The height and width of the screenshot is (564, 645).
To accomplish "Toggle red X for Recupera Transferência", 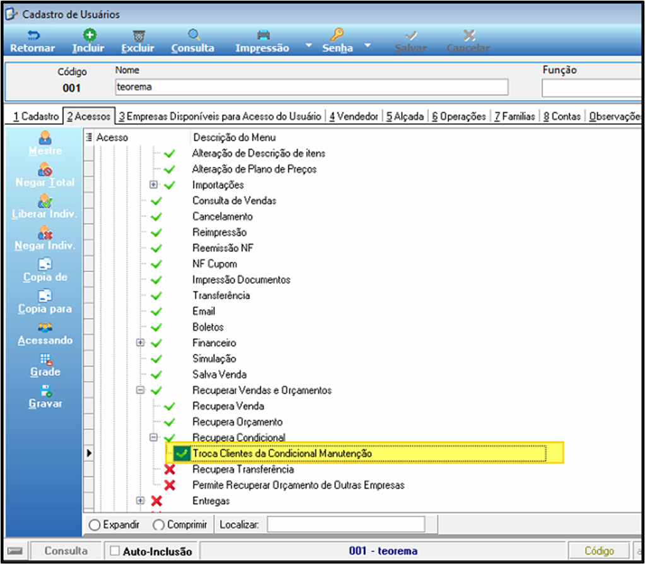I will tap(170, 469).
